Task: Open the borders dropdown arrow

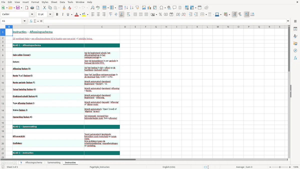Action: tap(206, 15)
